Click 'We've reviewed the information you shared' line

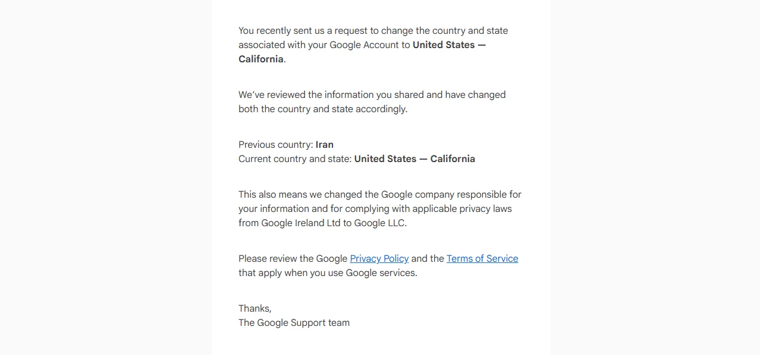click(372, 94)
